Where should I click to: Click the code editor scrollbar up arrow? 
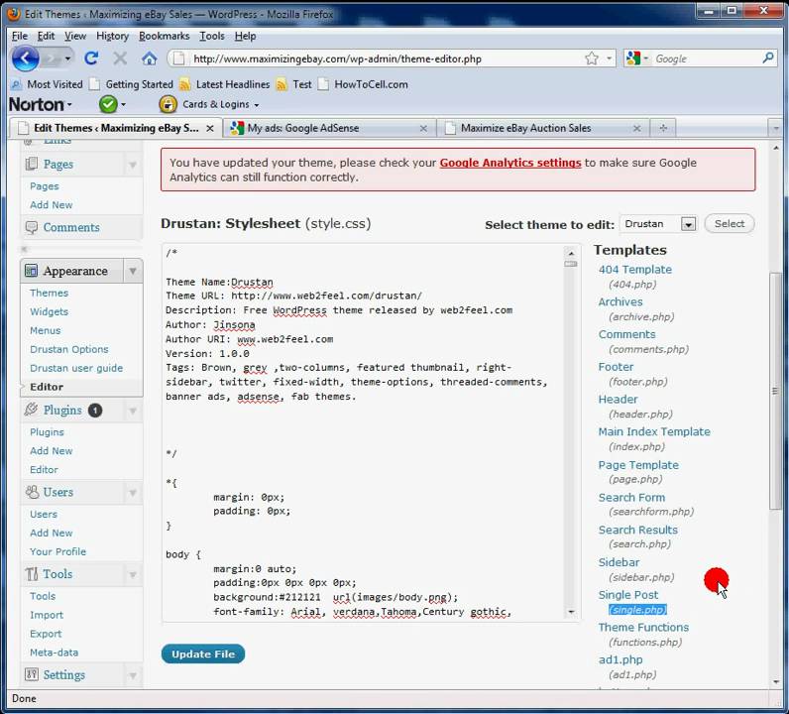(571, 253)
